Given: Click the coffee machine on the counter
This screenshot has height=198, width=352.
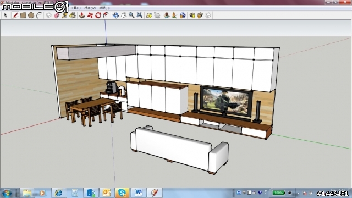Looking at the screenshot, I should click(111, 87).
